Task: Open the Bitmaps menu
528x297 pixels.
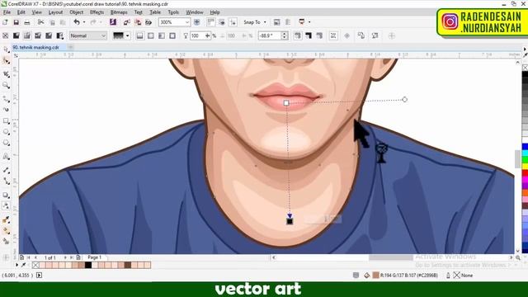Action: tap(119, 12)
